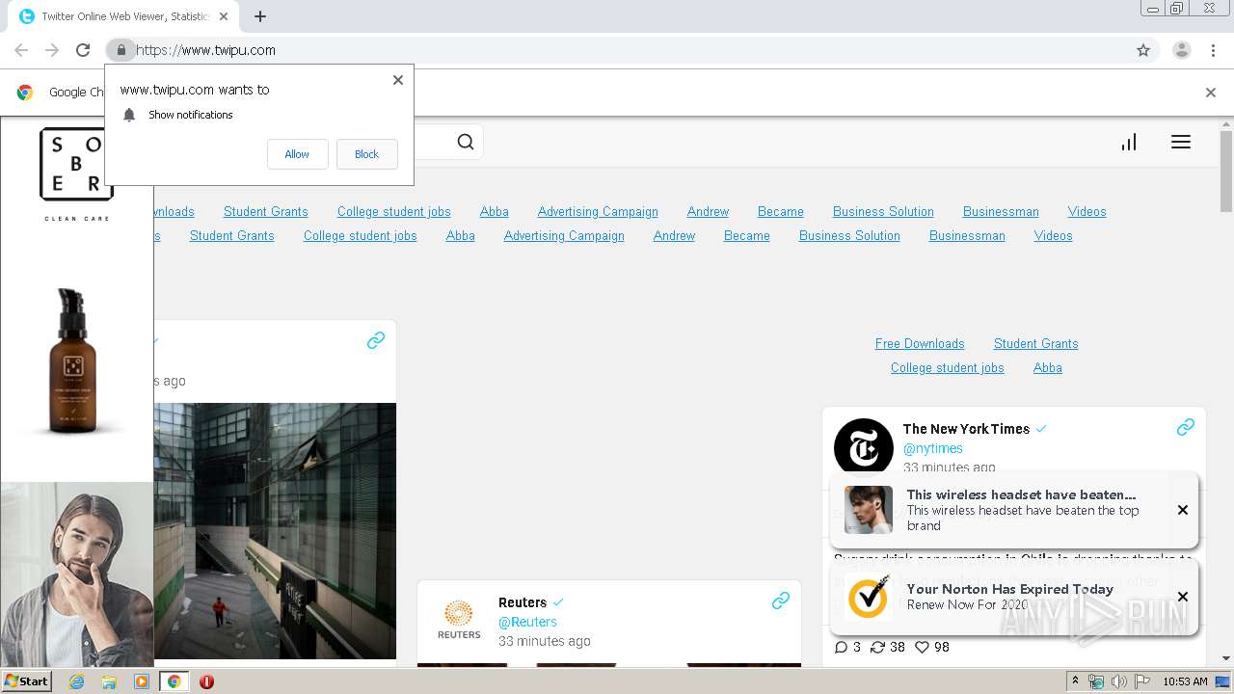Open Businessman link in second row

[x=967, y=235]
